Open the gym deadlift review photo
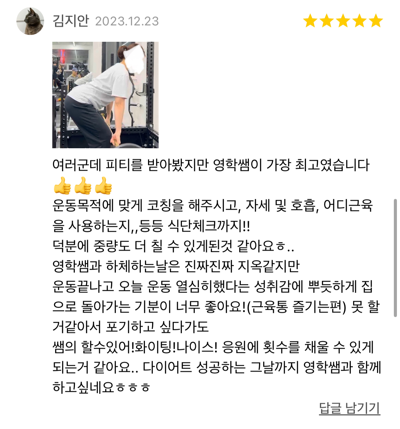 105,95
